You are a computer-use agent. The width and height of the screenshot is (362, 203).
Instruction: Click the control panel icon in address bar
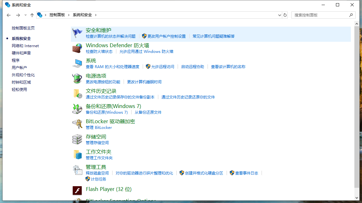pyautogui.click(x=40, y=15)
